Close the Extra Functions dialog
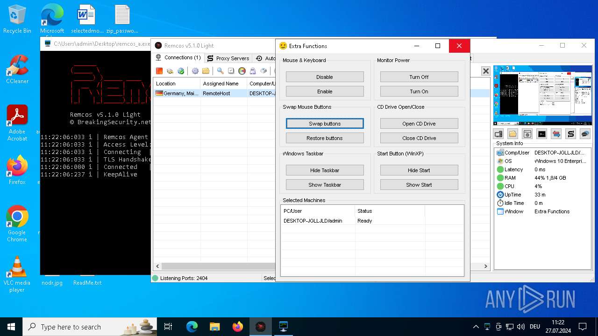Screen dimensions: 598x336 (x=459, y=46)
